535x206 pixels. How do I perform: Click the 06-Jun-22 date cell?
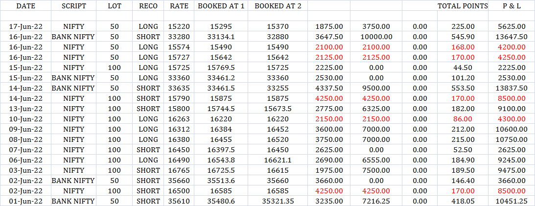pyautogui.click(x=25, y=160)
